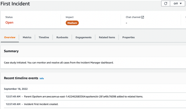Click the dropdown arrow beside Off
This screenshot has width=186, height=109.
[x=181, y=4]
